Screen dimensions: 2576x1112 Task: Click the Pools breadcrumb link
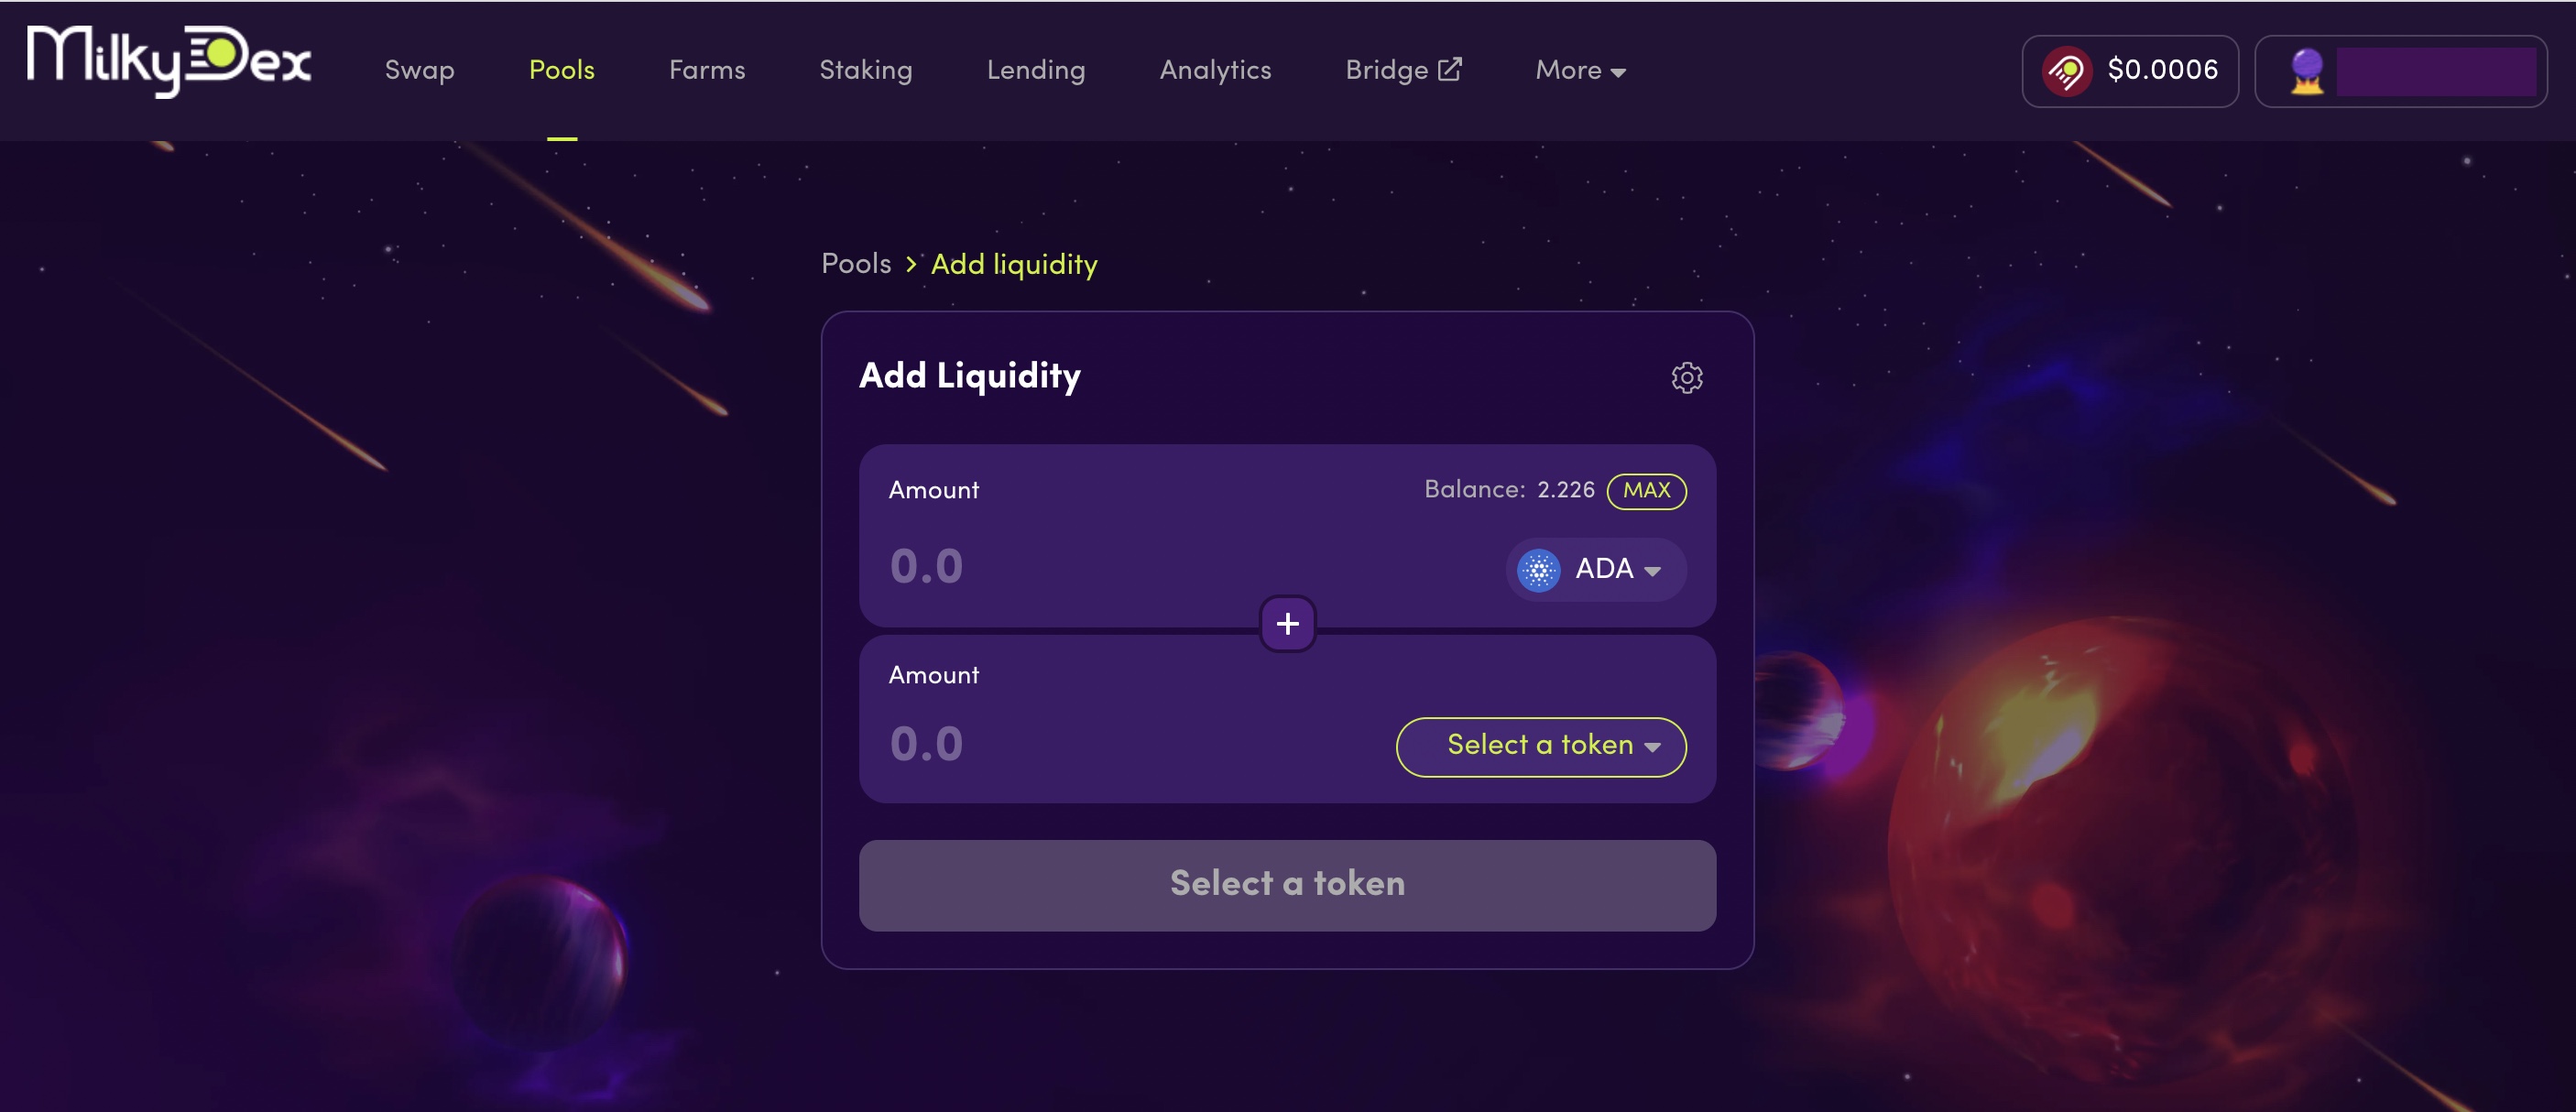click(x=855, y=264)
